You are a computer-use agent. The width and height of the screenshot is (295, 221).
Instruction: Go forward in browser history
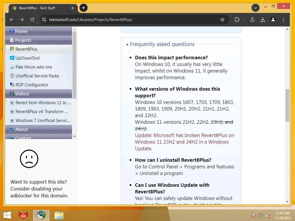pyautogui.click(x=22, y=20)
